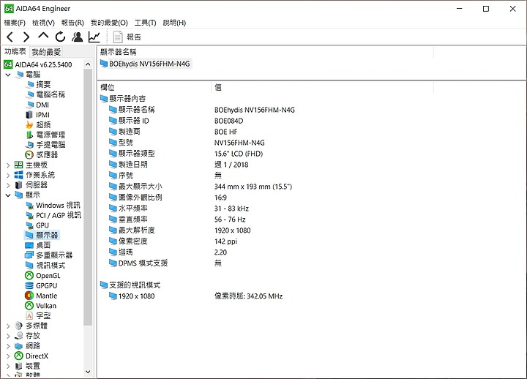The width and height of the screenshot is (527, 379).
Task: Click the Vulkan icon in the tree
Action: [x=29, y=306]
